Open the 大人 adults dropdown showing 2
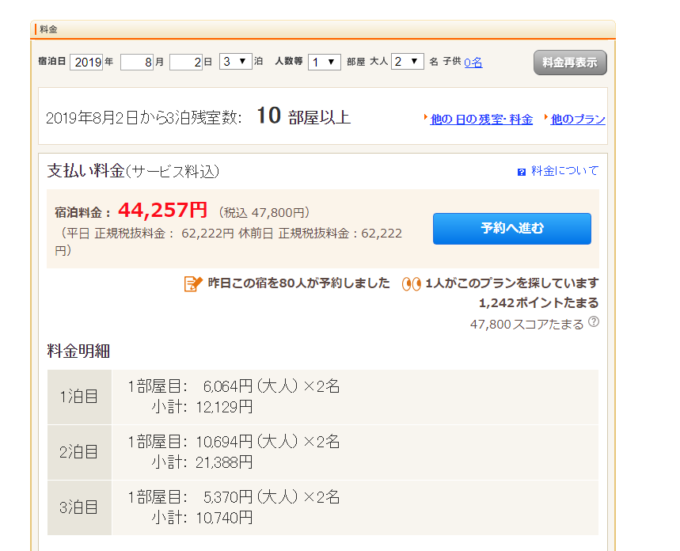Viewport: 680px width, 551px height. [x=407, y=62]
